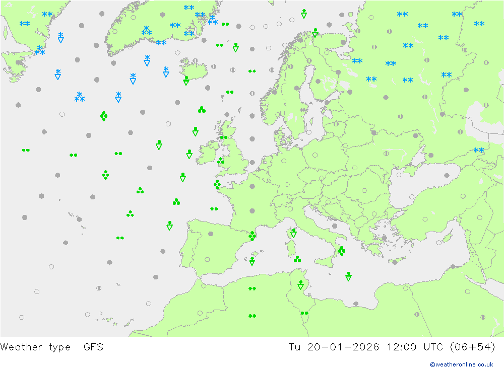The width and height of the screenshot is (504, 369).
Task: Click the grey cloud dot over Crete
Action: [x=395, y=262]
